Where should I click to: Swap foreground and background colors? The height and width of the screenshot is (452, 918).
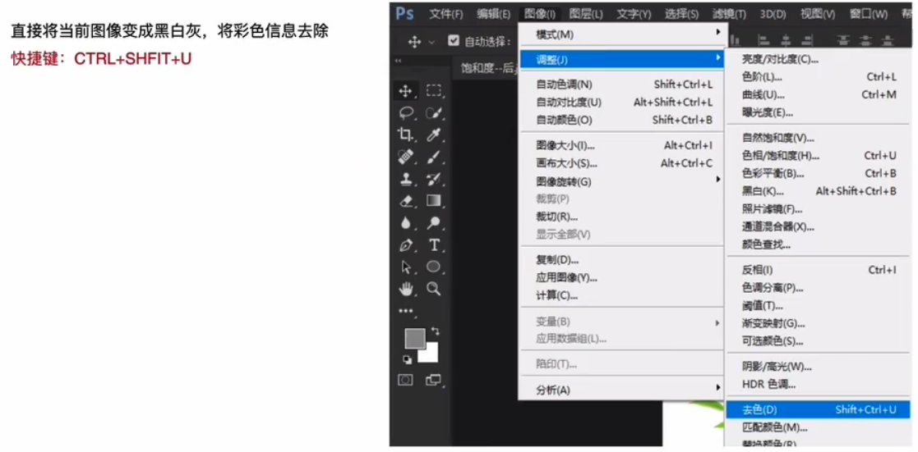click(435, 331)
